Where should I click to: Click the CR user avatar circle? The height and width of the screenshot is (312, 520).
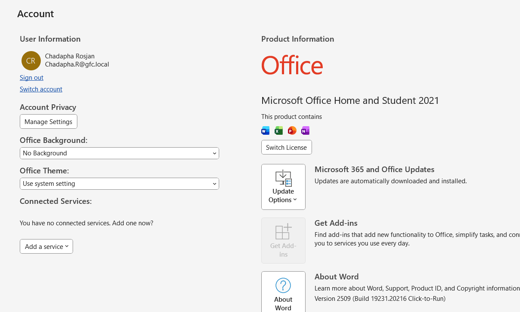coord(31,61)
